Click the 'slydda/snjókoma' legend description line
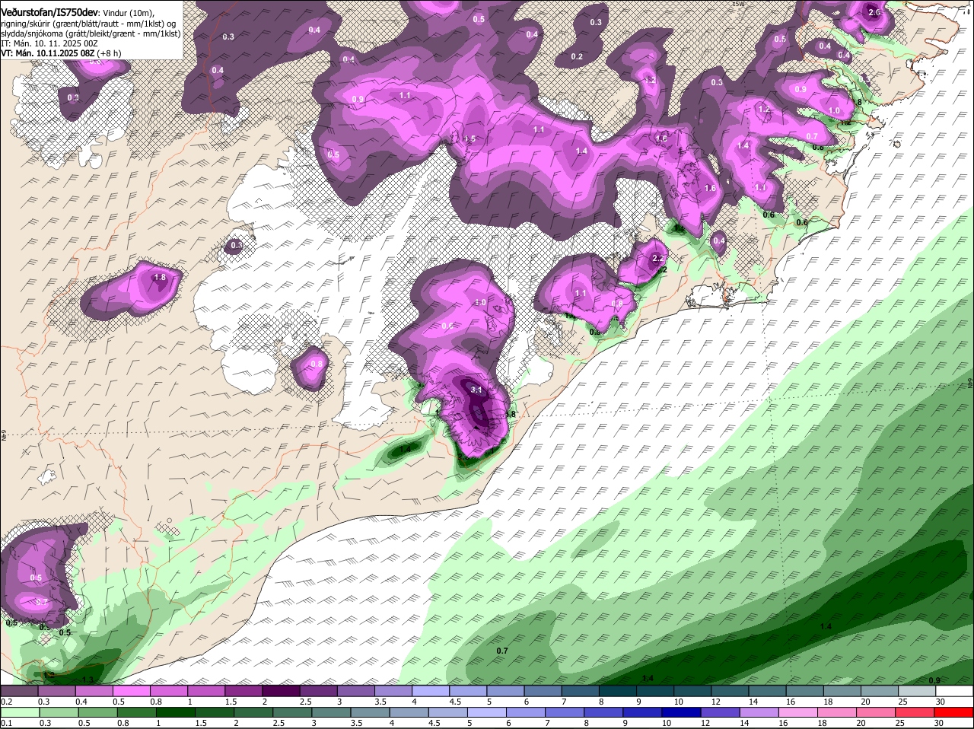The height and width of the screenshot is (729, 974). (91, 33)
